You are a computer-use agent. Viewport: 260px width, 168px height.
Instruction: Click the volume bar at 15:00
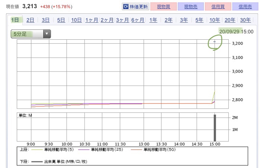[x=215, y=128]
